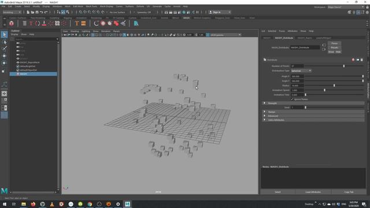Open the MASH window from the taskbar icon
370x208 pixels.
(127, 204)
